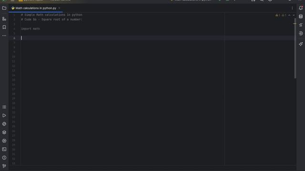Viewport: 305px width, 171px height.
Task: Open the Python Packages stacked-layers icon
Action: pyautogui.click(x=4, y=133)
